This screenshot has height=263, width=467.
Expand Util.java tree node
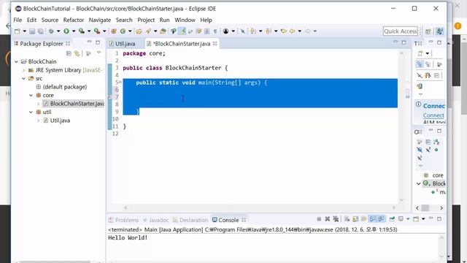[39, 121]
